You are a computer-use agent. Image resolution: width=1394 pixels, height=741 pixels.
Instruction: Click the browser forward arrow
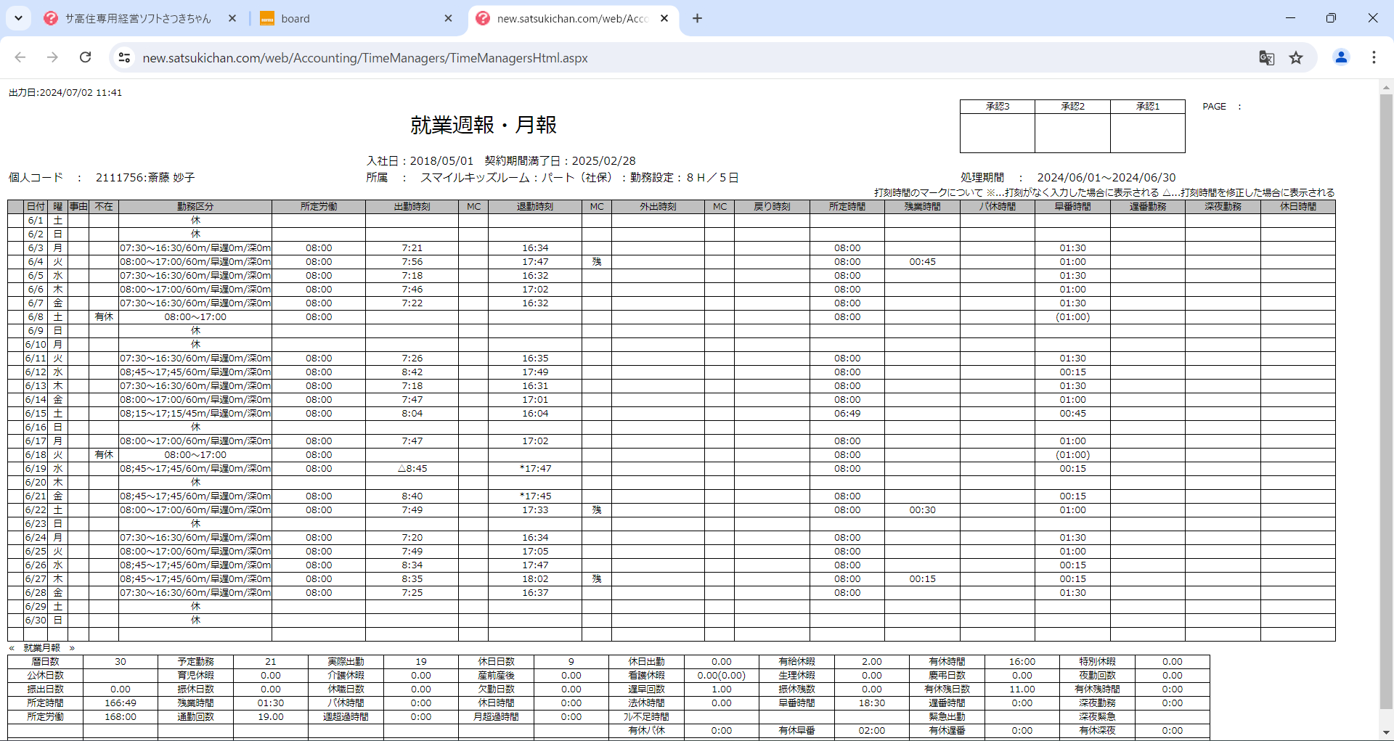[52, 57]
